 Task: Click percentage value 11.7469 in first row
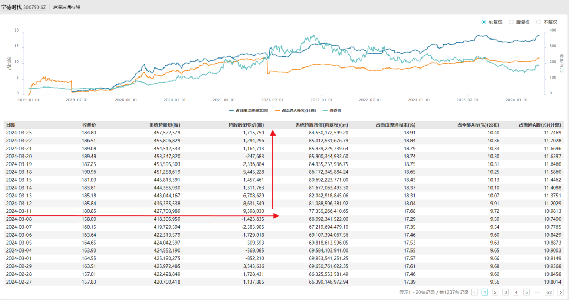552,133
